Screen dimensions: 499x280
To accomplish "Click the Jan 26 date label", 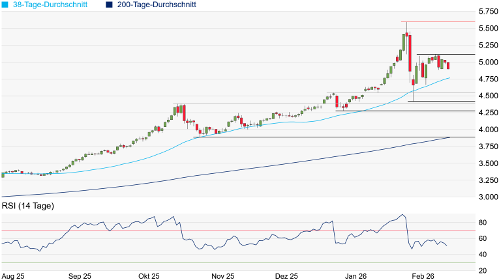I will pos(357,275).
